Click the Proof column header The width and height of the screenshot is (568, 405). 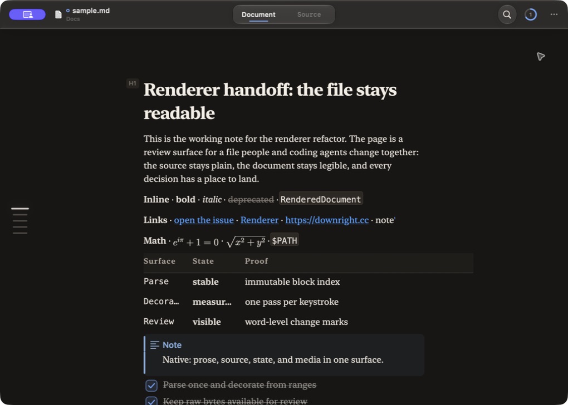click(257, 261)
